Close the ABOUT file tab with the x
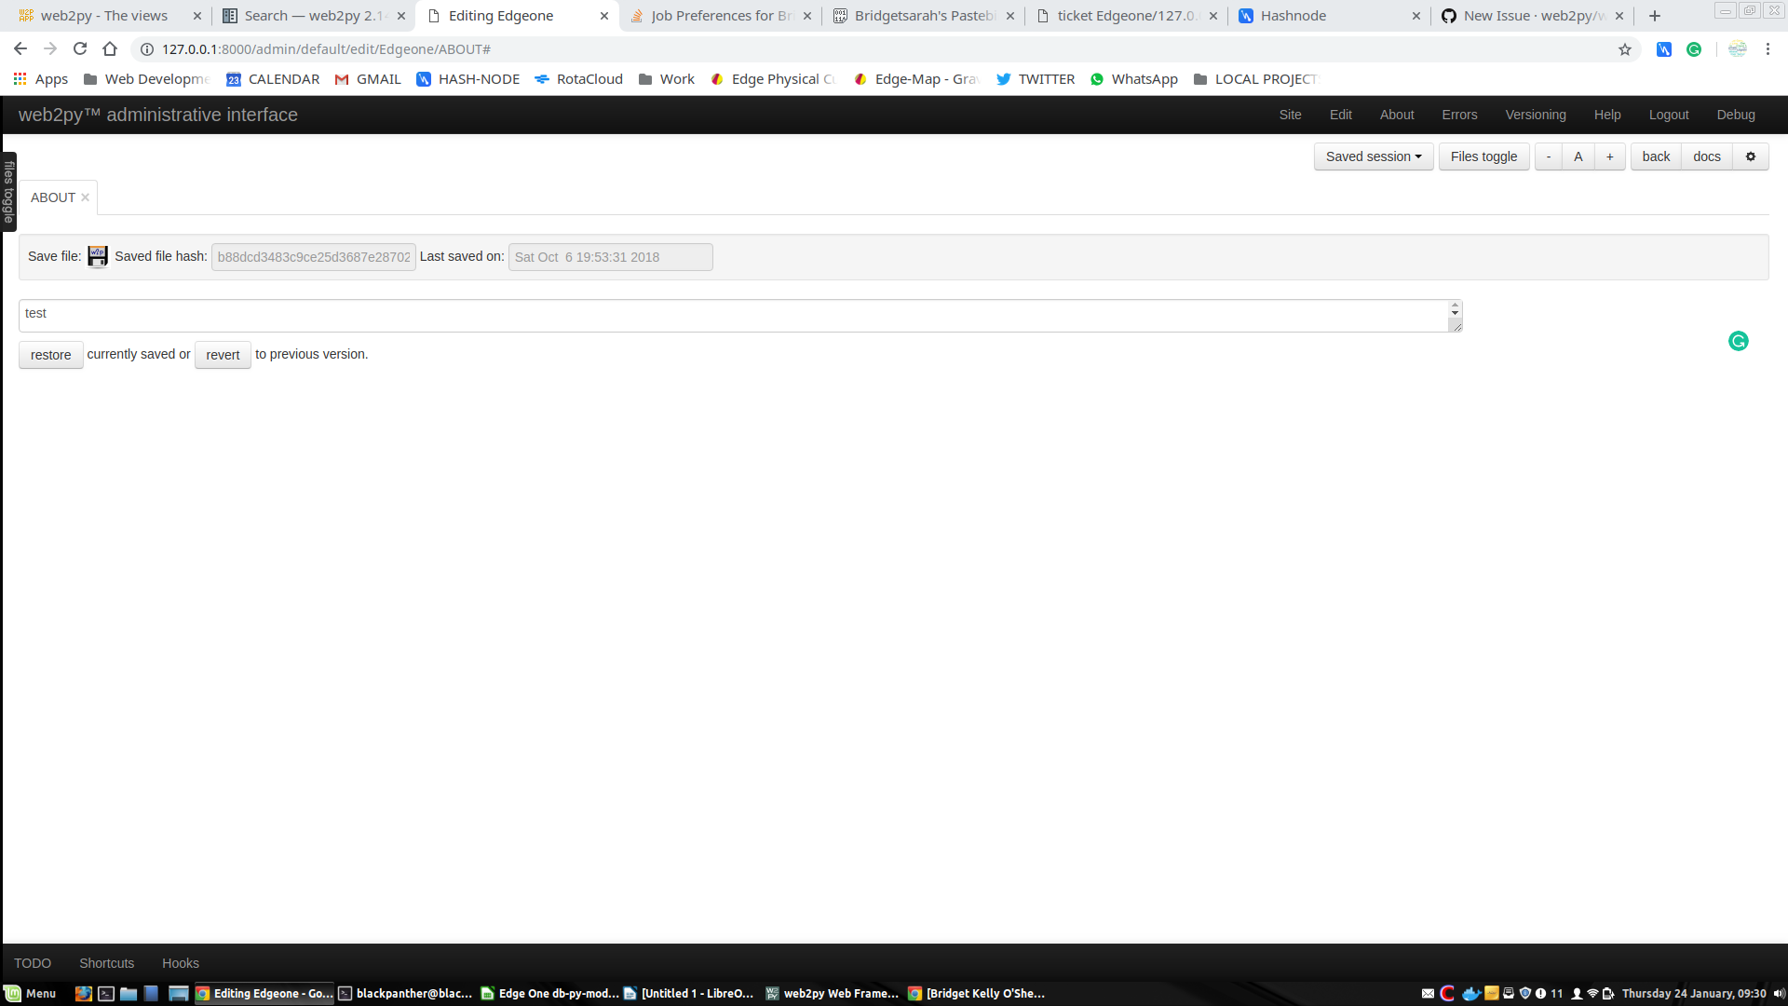 point(85,197)
